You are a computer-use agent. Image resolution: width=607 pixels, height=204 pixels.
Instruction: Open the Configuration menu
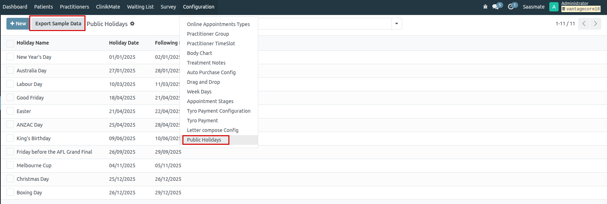tap(198, 7)
